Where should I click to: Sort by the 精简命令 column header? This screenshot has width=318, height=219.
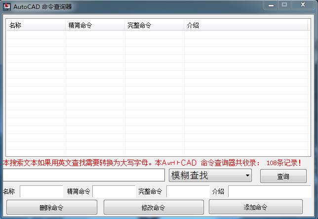(95, 25)
